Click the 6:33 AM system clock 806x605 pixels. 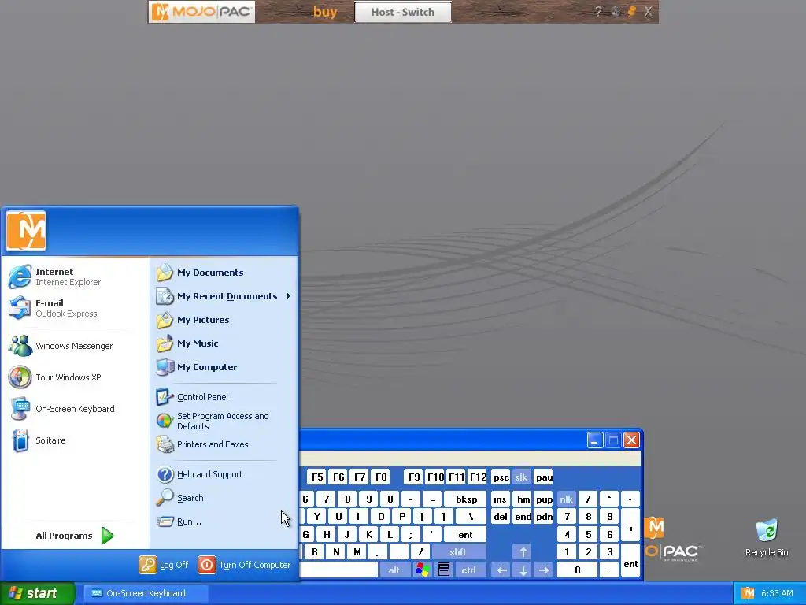[x=777, y=593]
